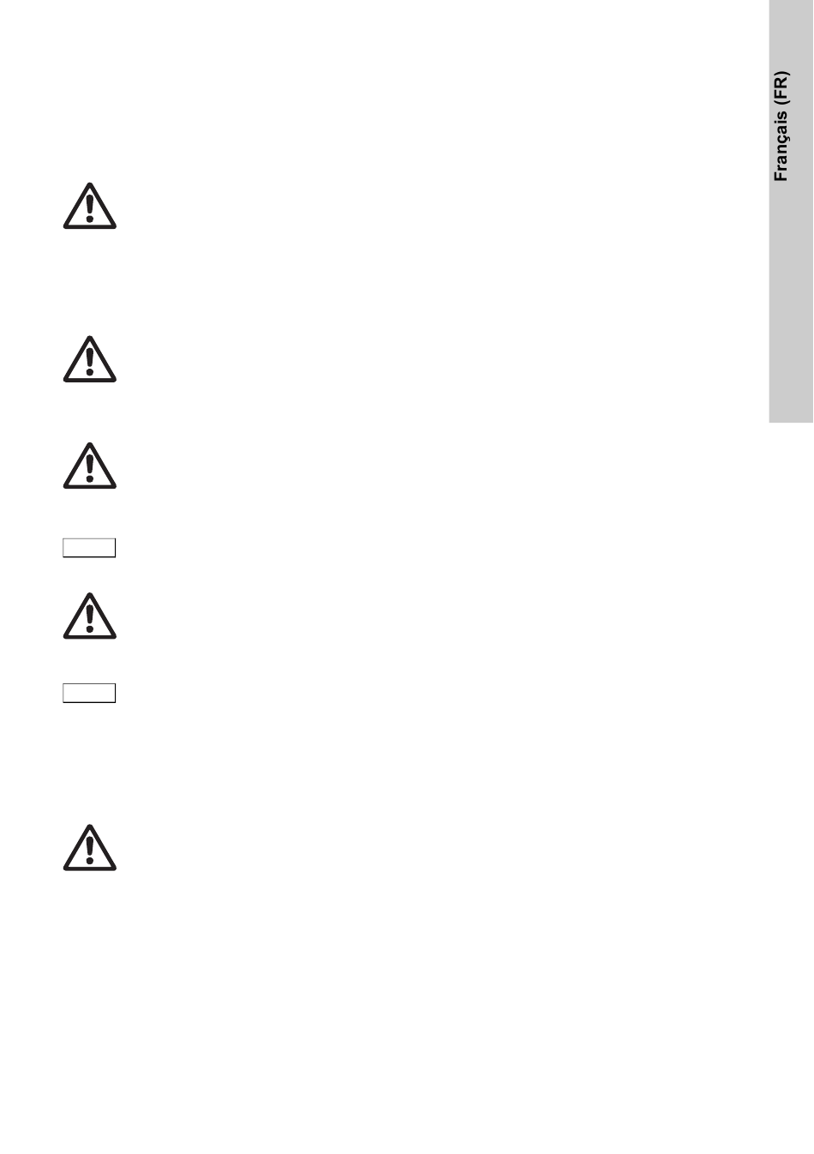This screenshot has width=814, height=1154.
Task: Open the Français (FR) side tab
Action: pyautogui.click(x=791, y=211)
